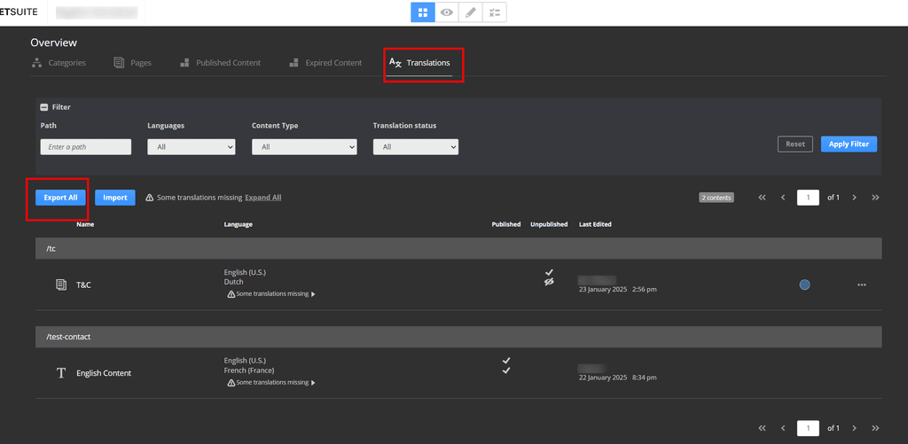908x444 pixels.
Task: Click English Content's English published checkmark
Action: 506,361
